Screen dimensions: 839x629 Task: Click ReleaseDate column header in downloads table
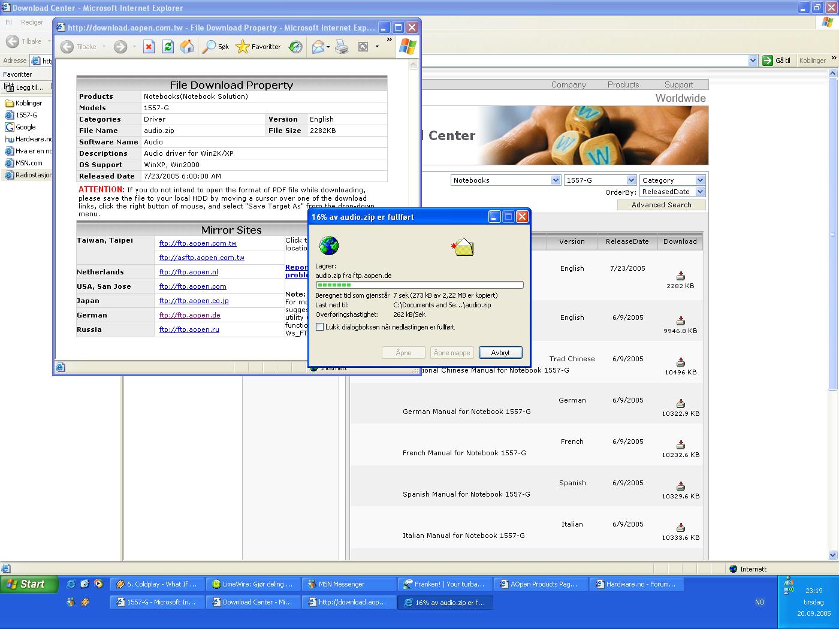627,241
